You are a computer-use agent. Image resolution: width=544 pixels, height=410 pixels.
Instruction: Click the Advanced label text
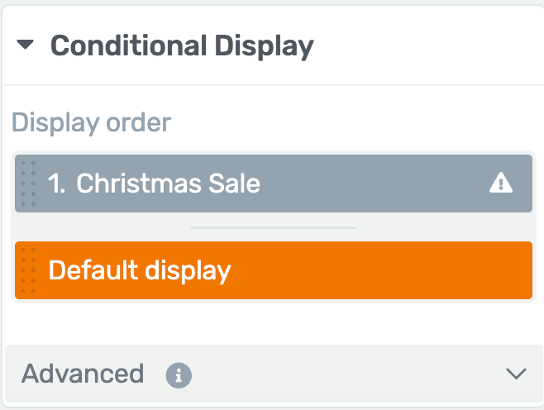(x=83, y=374)
